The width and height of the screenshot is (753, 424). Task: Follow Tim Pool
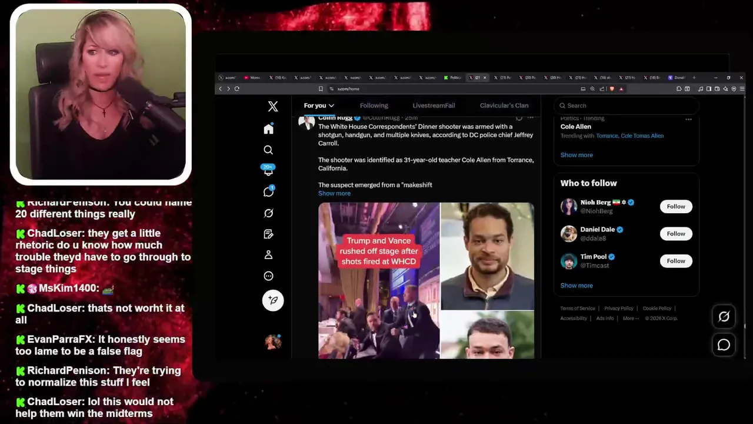point(676,261)
